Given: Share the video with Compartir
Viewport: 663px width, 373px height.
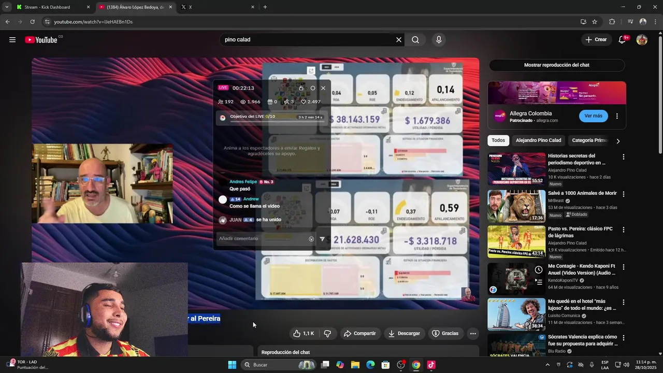Looking at the screenshot, I should click(360, 334).
